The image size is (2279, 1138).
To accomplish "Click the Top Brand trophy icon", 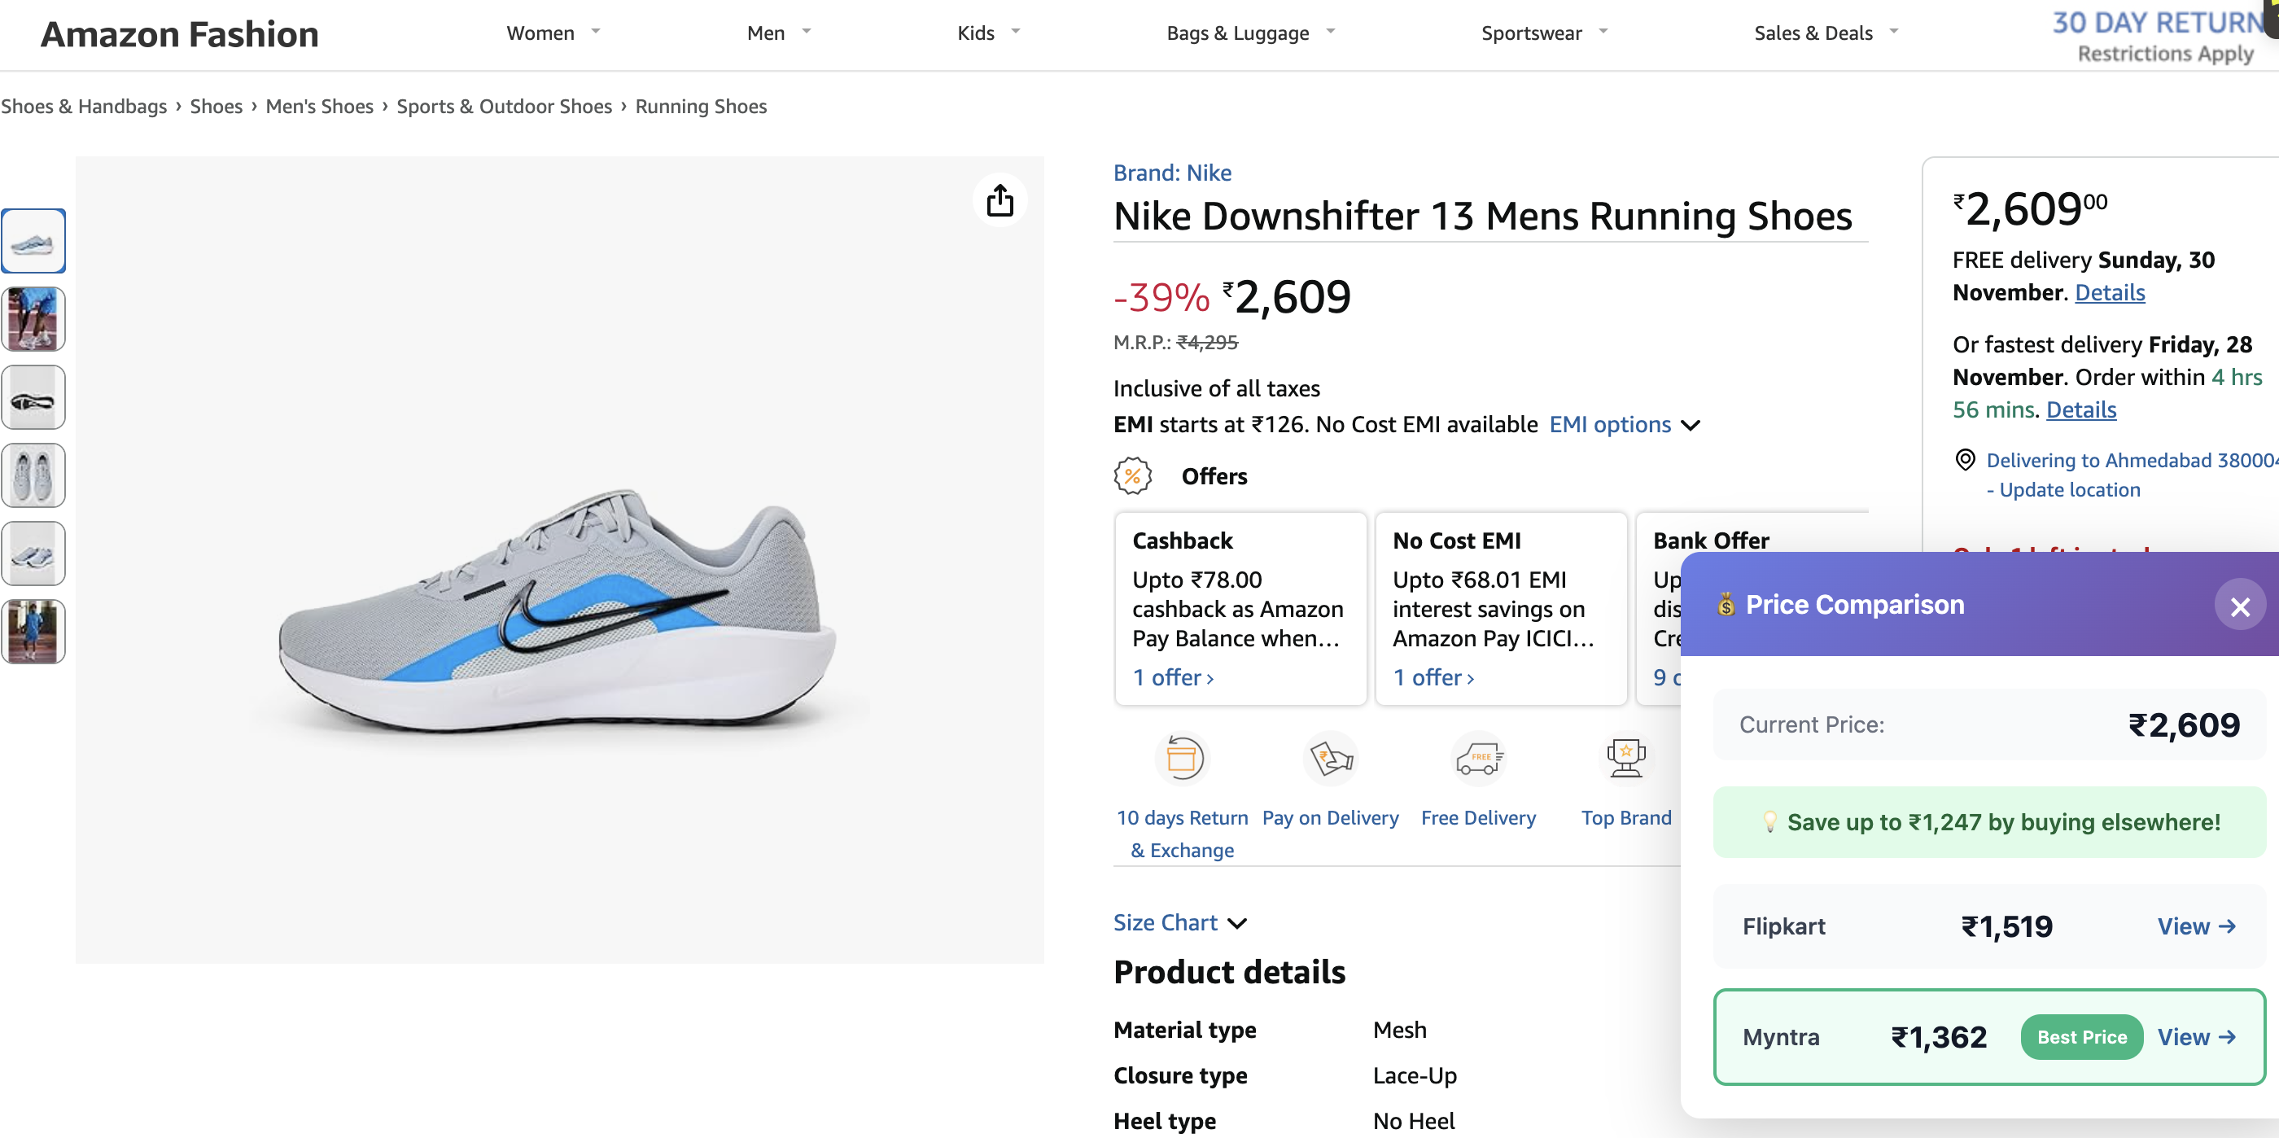I will tap(1625, 759).
